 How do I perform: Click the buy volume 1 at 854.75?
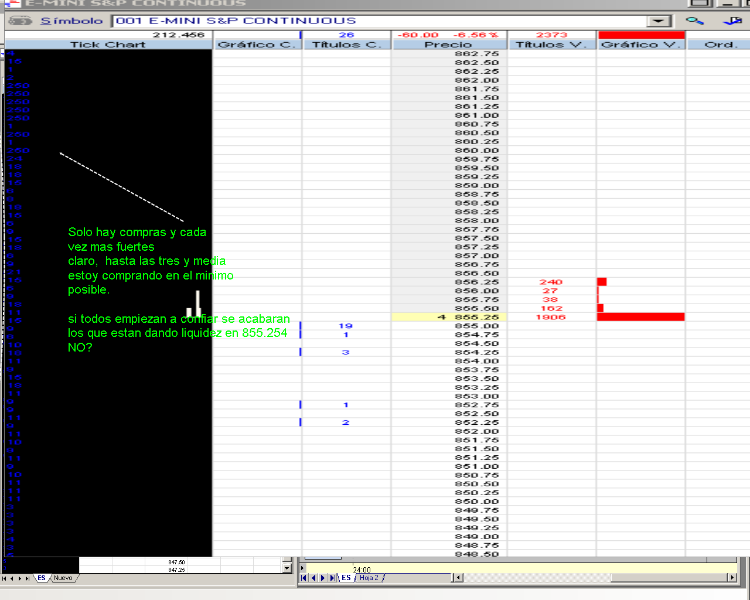[x=346, y=335]
